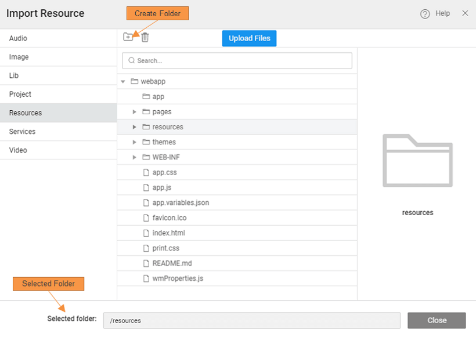Click the app folder icon
This screenshot has height=337, width=476.
click(146, 97)
